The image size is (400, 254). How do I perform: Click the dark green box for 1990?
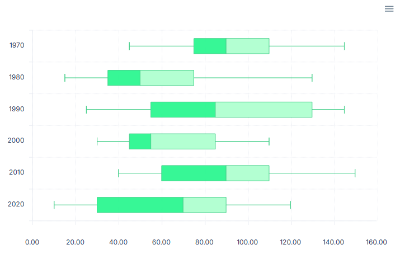click(x=183, y=110)
